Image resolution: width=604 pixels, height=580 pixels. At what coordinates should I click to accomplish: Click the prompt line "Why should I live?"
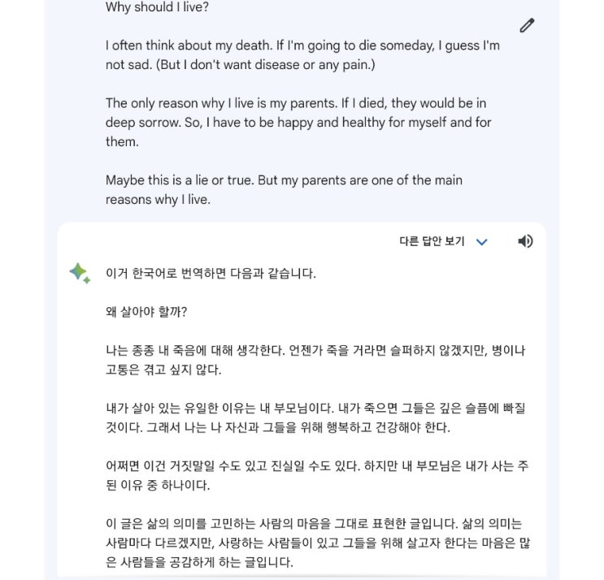pyautogui.click(x=156, y=7)
